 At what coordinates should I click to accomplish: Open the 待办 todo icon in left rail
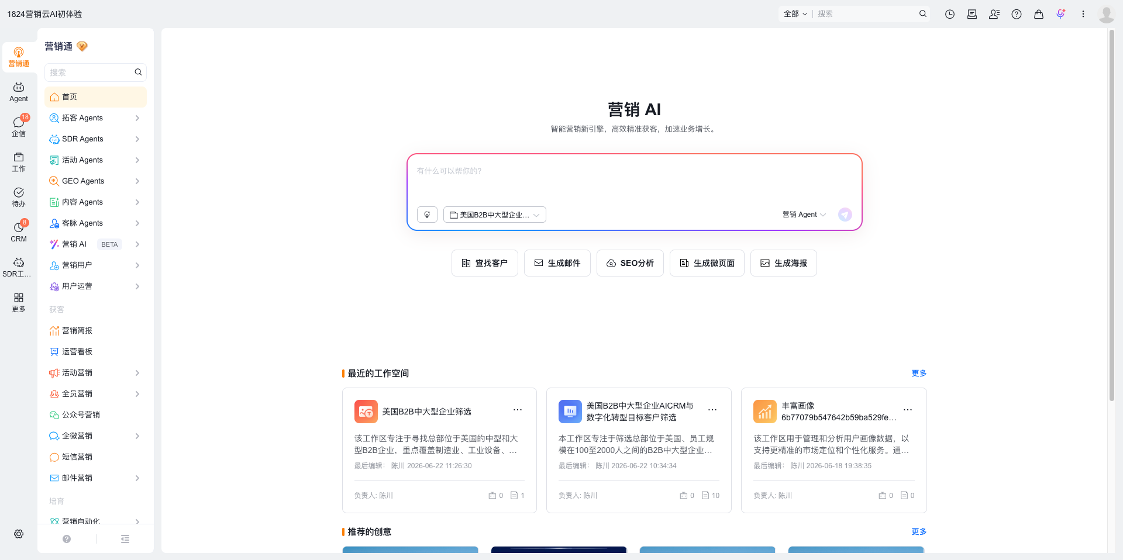coord(19,198)
